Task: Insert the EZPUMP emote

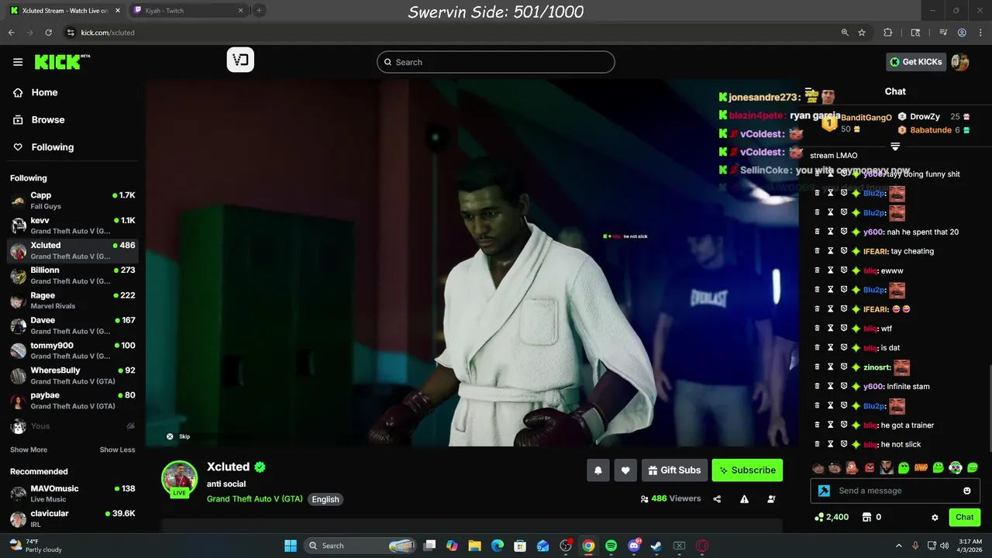Action: [921, 467]
